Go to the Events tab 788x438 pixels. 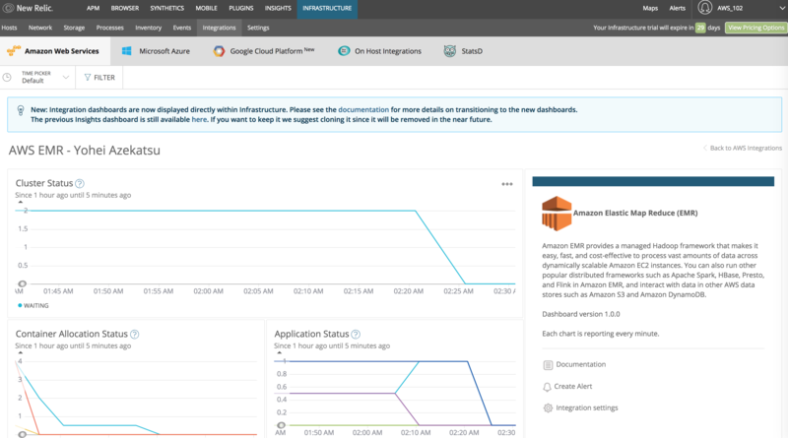(x=182, y=28)
